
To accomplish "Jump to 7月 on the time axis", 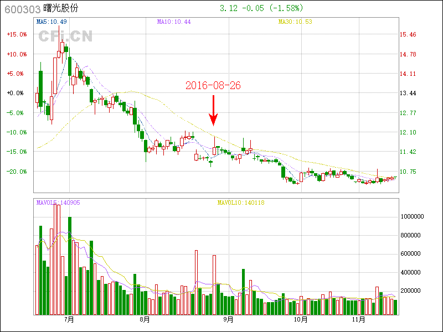I will [69, 320].
